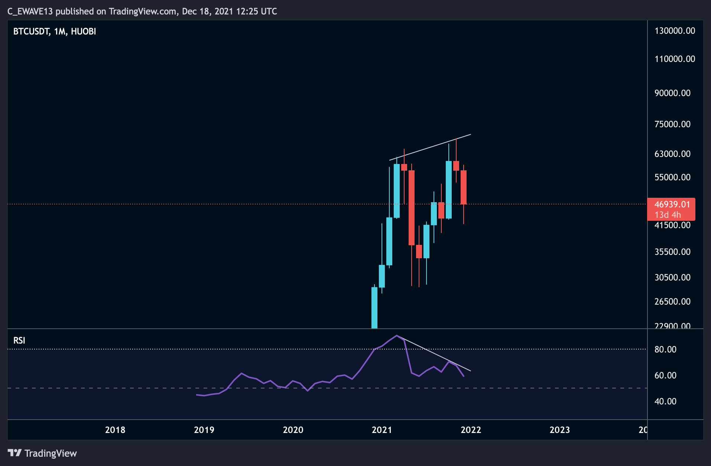The height and width of the screenshot is (466, 711).
Task: Click the 2021 time axis label
Action: 382,430
